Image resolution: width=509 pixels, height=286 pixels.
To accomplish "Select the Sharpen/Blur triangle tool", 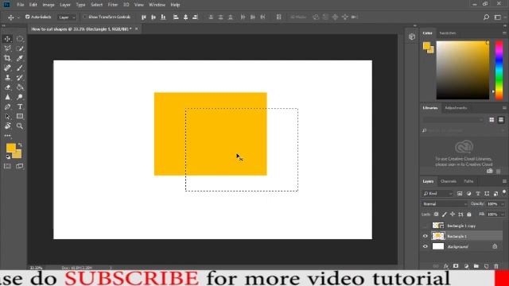I will coord(7,97).
